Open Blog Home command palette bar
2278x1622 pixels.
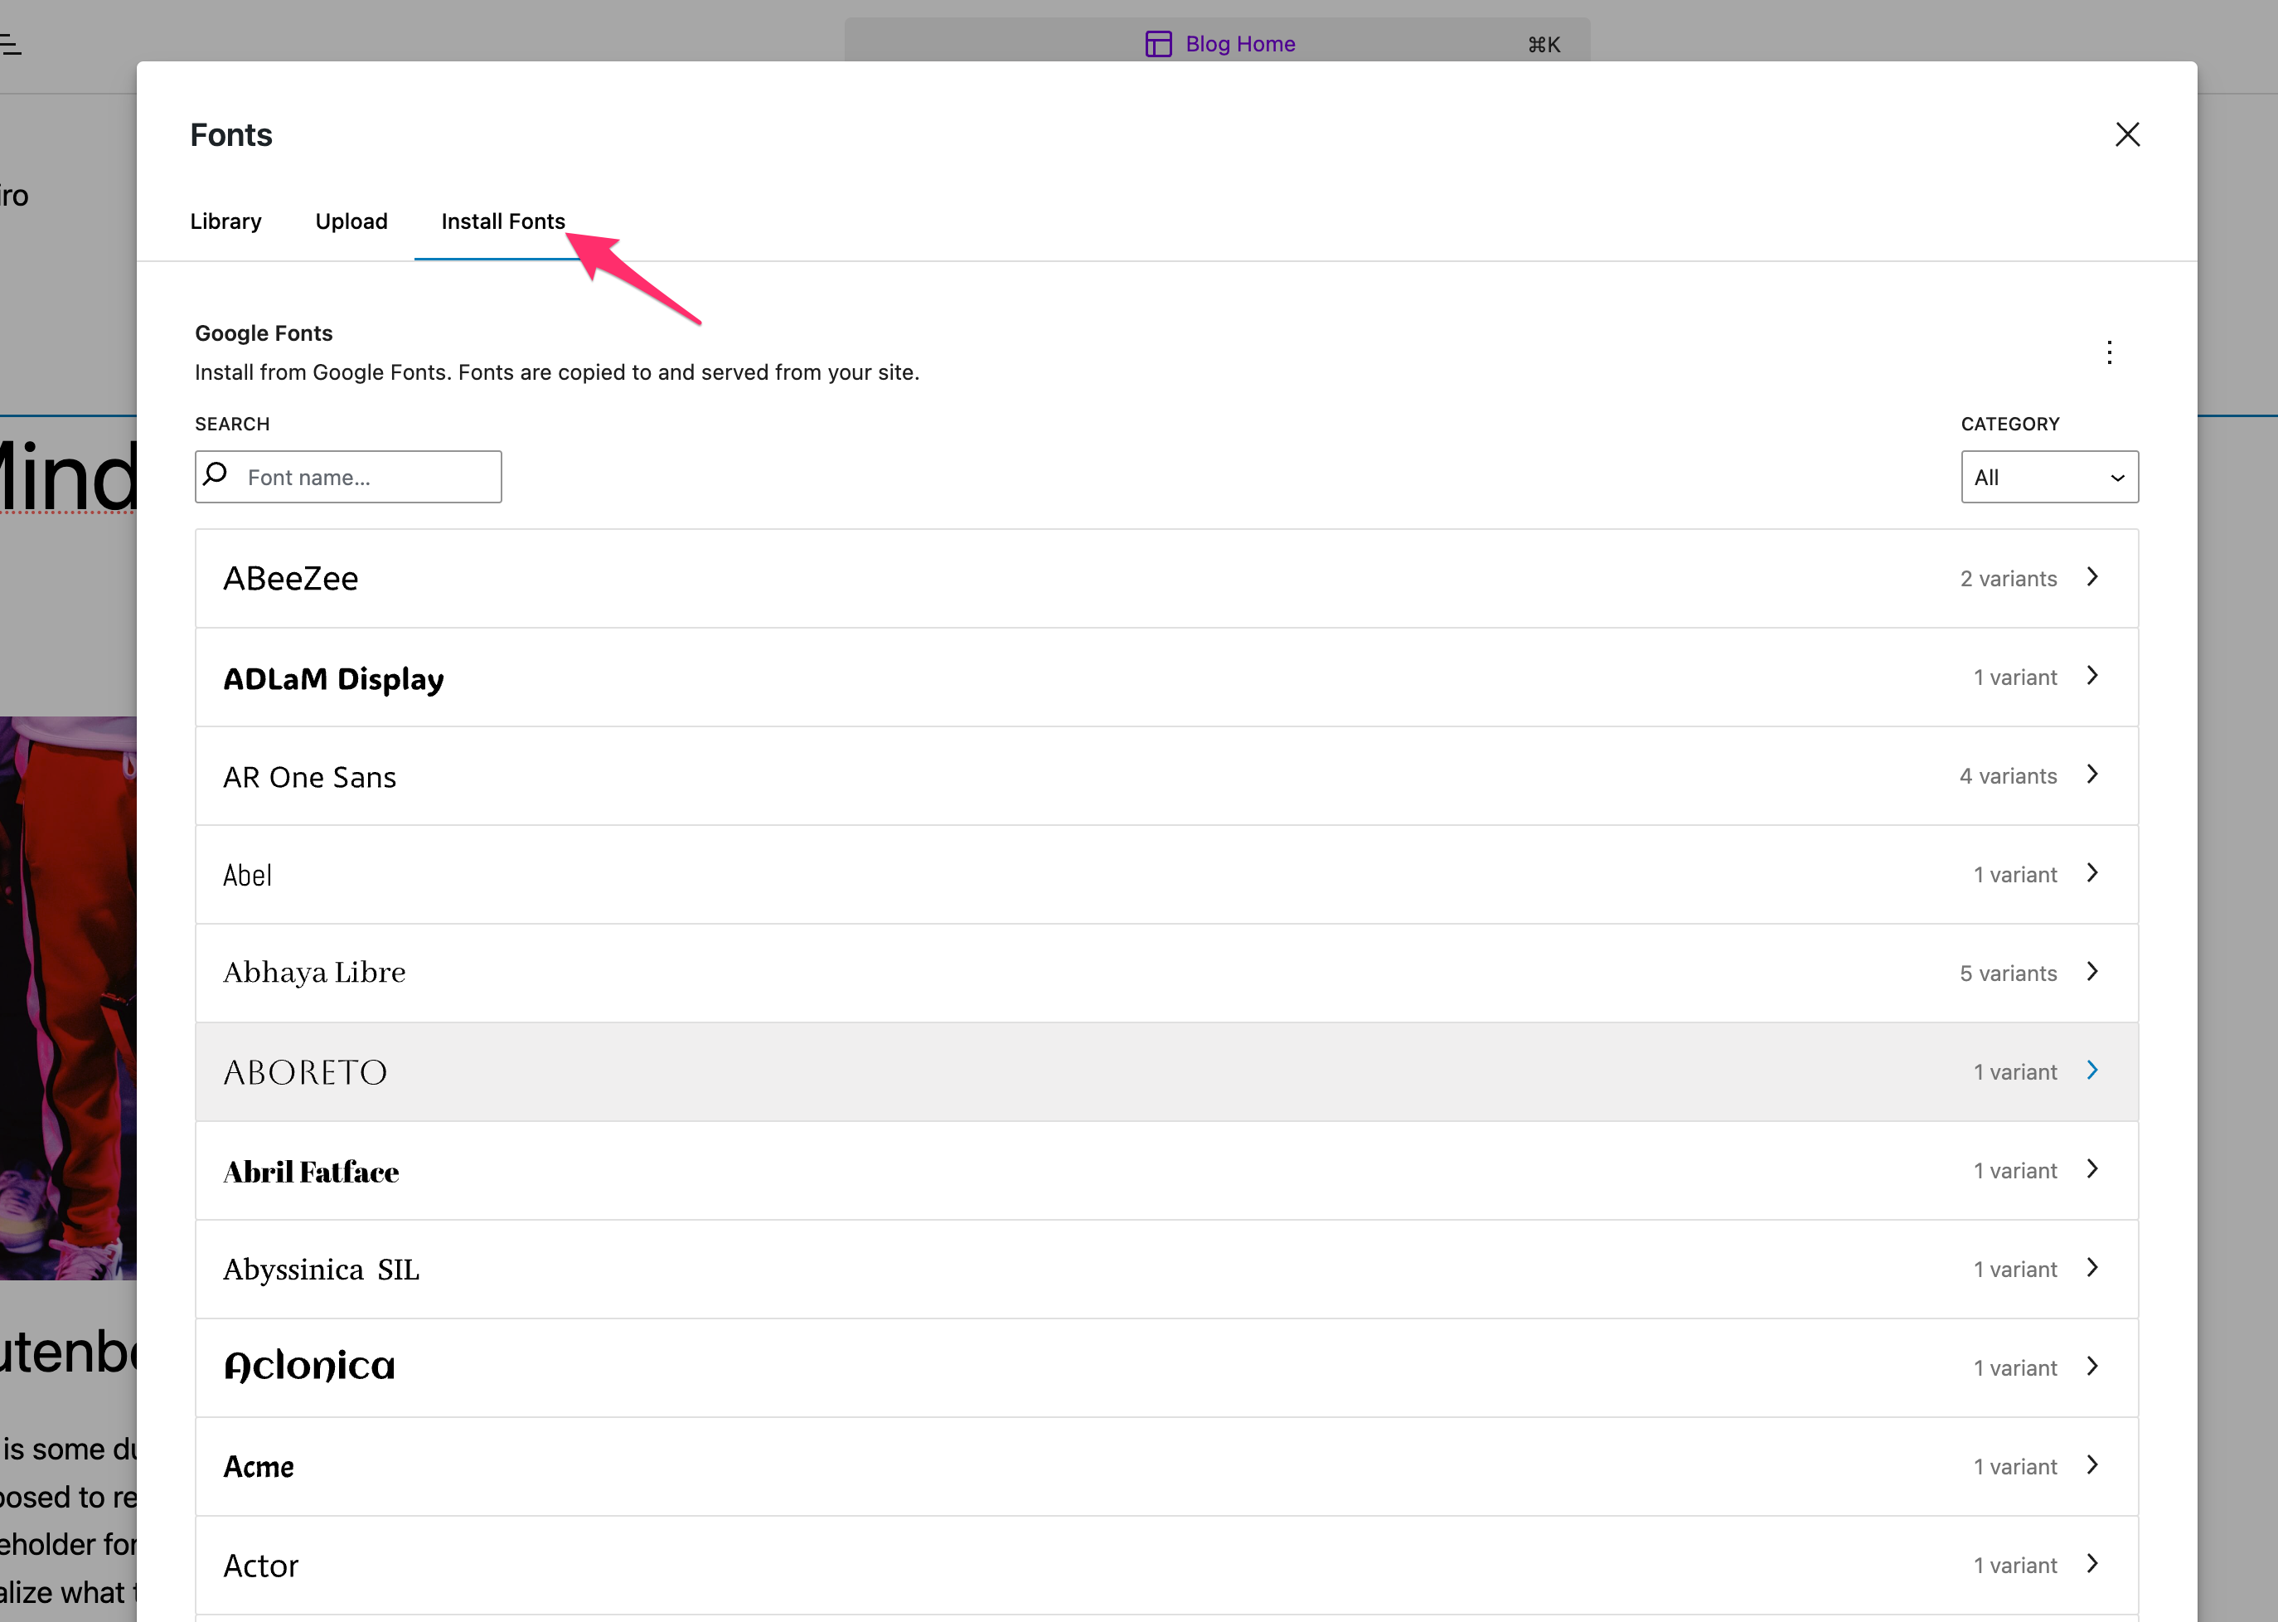coord(1217,43)
